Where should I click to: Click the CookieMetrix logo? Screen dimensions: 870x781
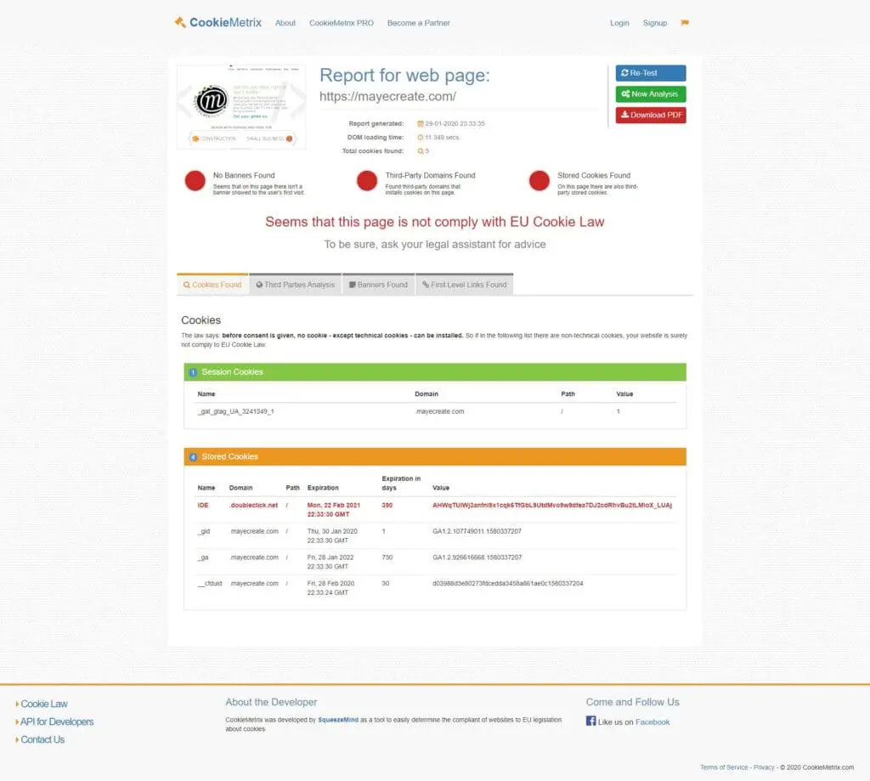(218, 23)
